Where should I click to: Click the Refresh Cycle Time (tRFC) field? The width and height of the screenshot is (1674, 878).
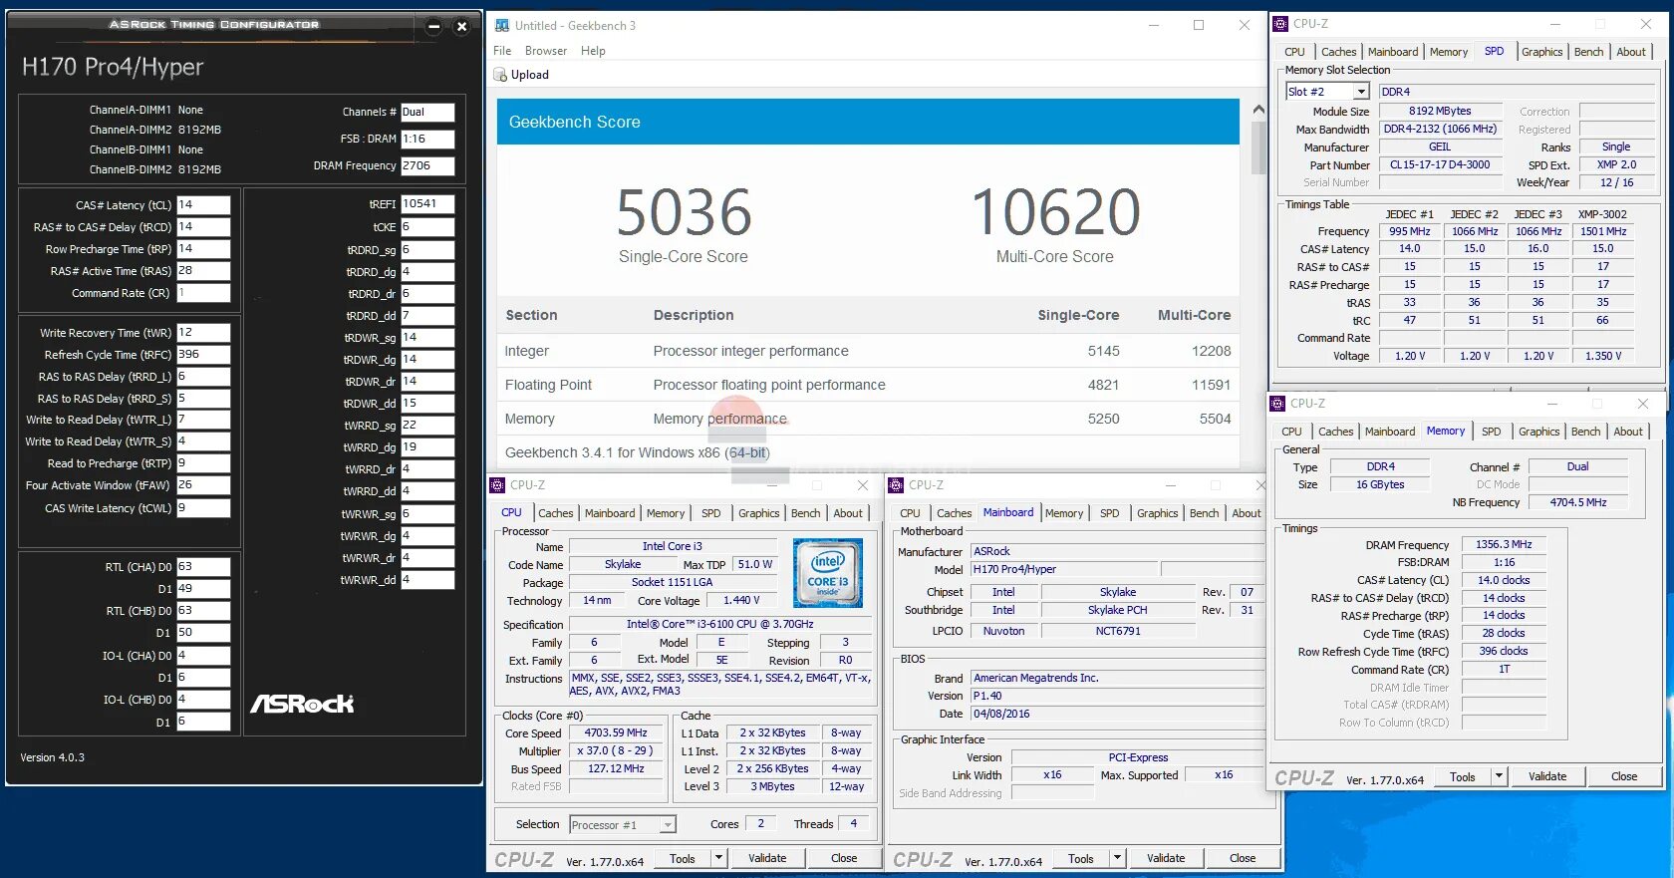point(203,355)
